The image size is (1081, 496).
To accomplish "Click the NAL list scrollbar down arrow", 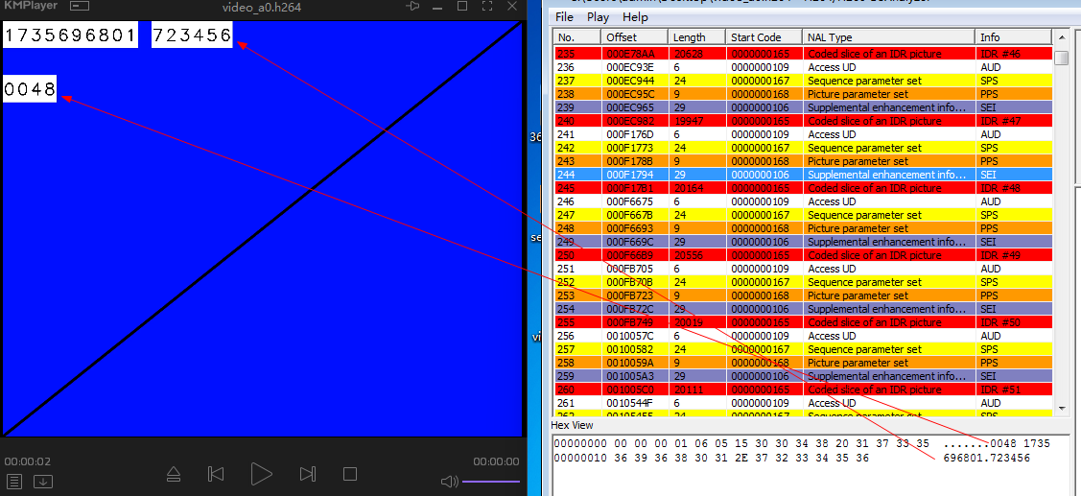I will (x=1063, y=409).
